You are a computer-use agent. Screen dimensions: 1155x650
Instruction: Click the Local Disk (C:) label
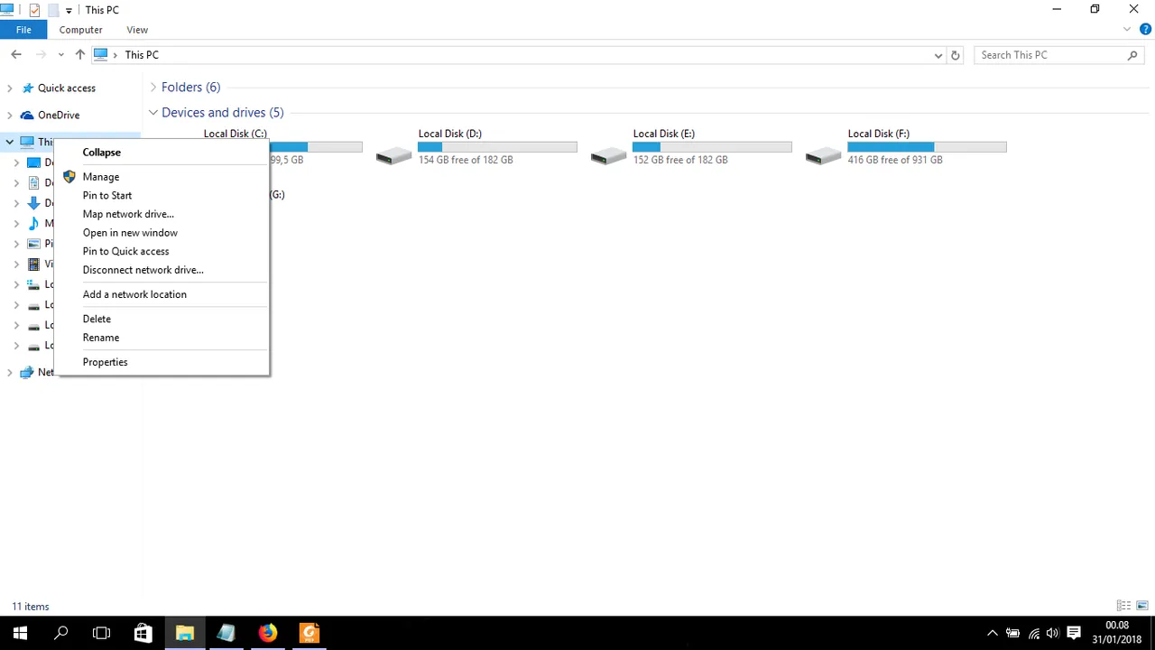coord(235,134)
